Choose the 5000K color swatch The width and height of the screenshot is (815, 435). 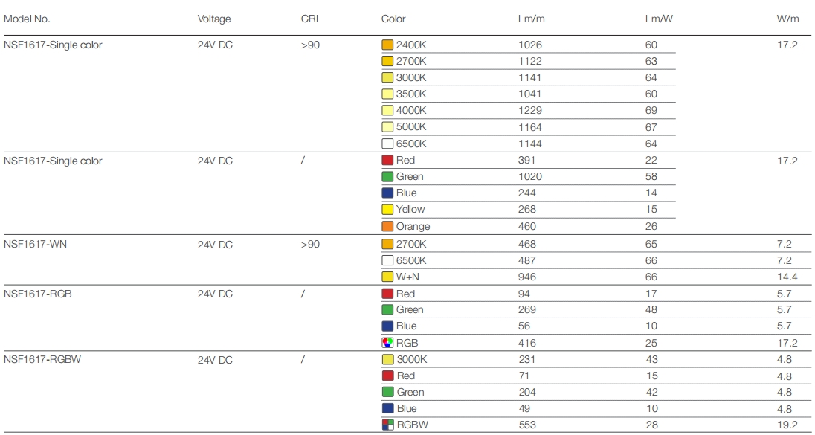[x=387, y=127]
